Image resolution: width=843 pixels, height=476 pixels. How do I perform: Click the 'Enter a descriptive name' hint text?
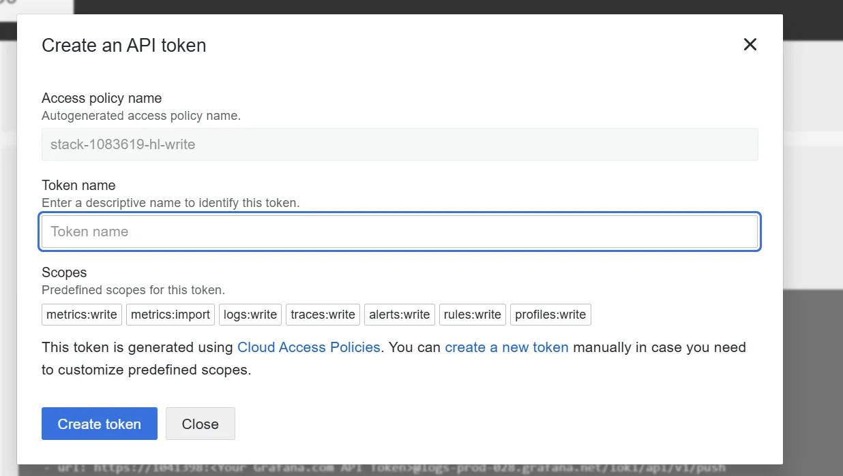coord(171,203)
